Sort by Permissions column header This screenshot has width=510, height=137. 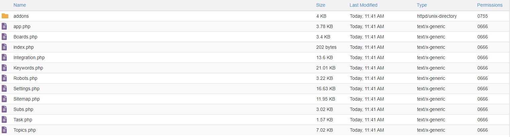[x=490, y=5]
